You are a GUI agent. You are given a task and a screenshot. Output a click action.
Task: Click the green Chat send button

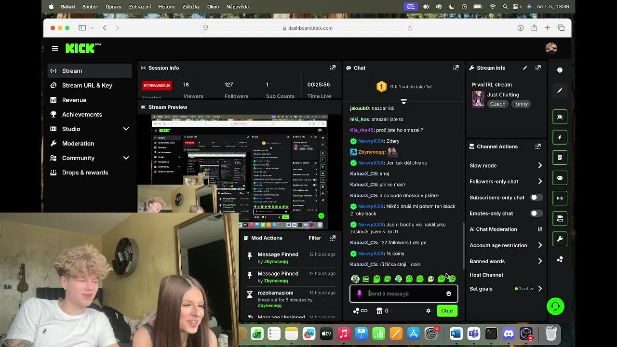(x=447, y=311)
